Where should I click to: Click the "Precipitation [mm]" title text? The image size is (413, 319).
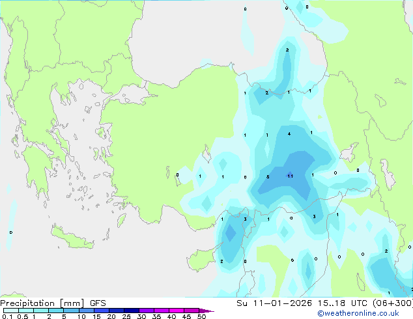[x=42, y=303]
